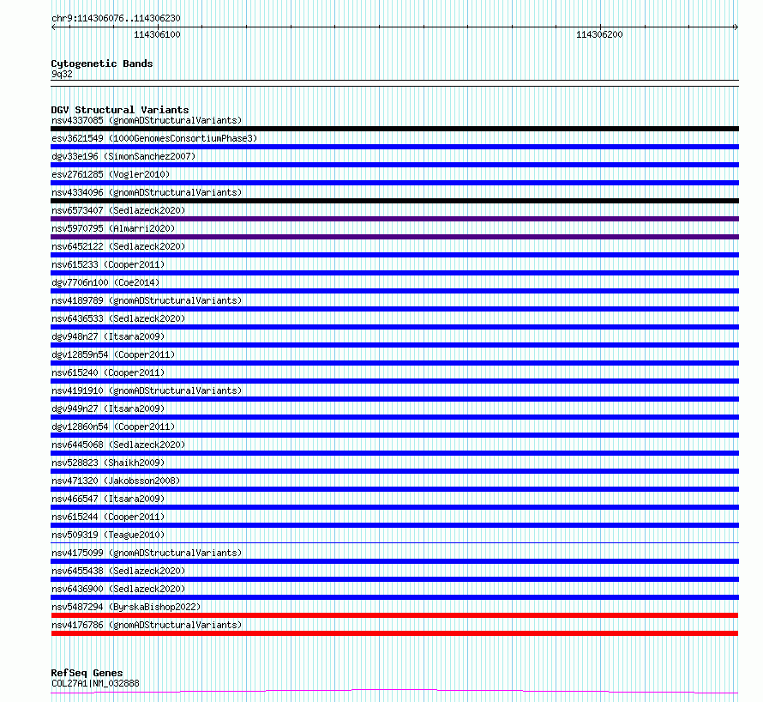Click the magenta COL27A1 transcript line
Viewport: 763px width, 702px height.
click(394, 692)
